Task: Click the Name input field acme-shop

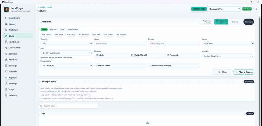Action: coord(120,44)
